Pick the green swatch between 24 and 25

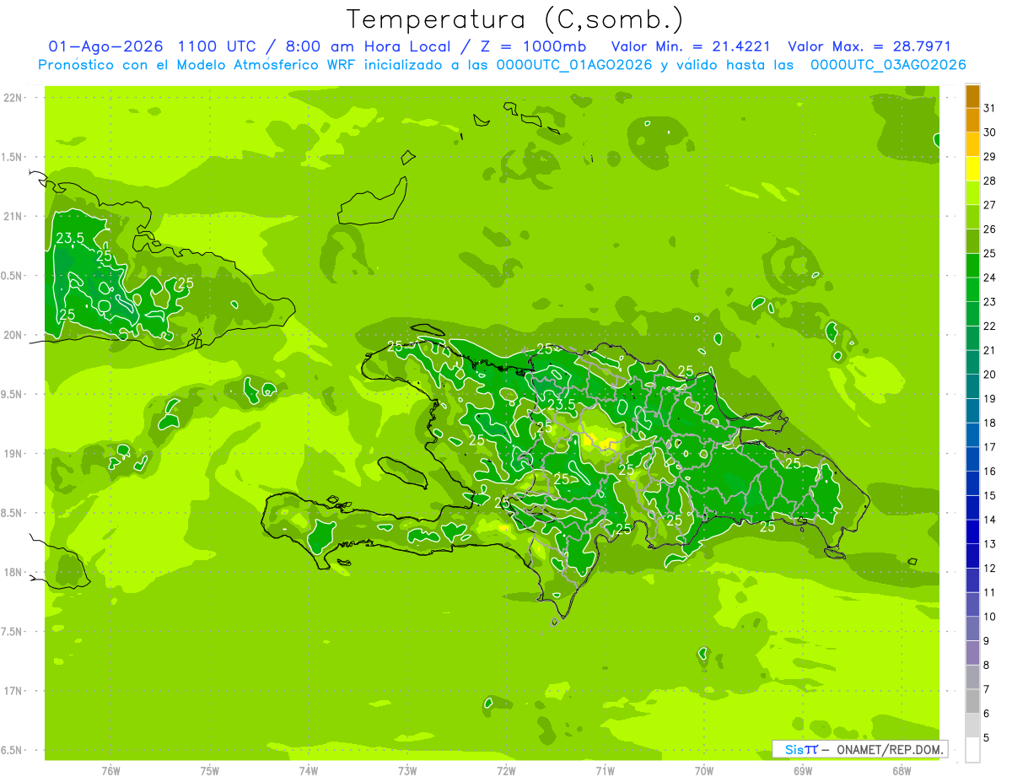pyautogui.click(x=972, y=266)
